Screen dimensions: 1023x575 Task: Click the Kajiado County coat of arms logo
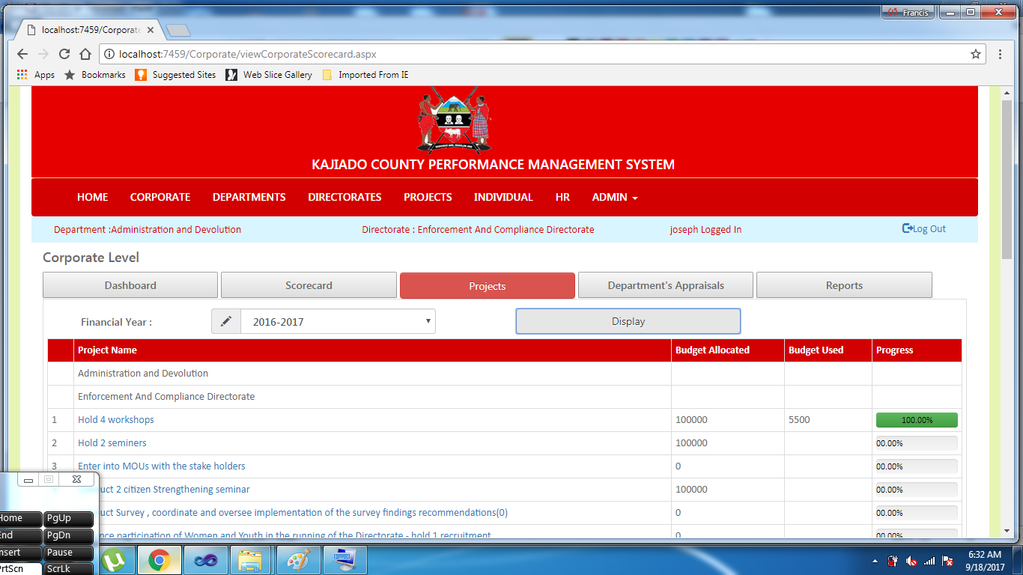454,120
